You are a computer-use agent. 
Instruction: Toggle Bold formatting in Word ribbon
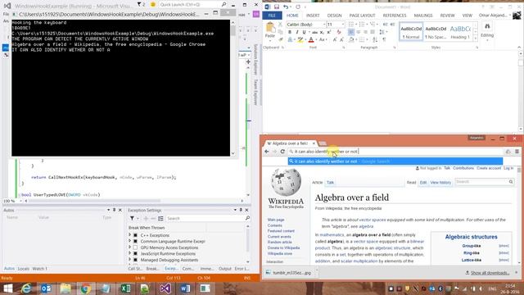click(290, 32)
